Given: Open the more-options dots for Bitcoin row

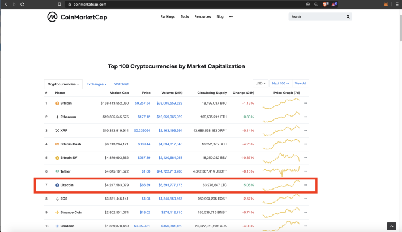Looking at the screenshot, I should tap(306, 104).
